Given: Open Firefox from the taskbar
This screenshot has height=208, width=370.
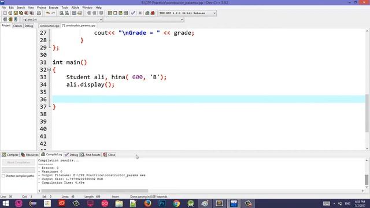Looking at the screenshot, I should 148,203.
